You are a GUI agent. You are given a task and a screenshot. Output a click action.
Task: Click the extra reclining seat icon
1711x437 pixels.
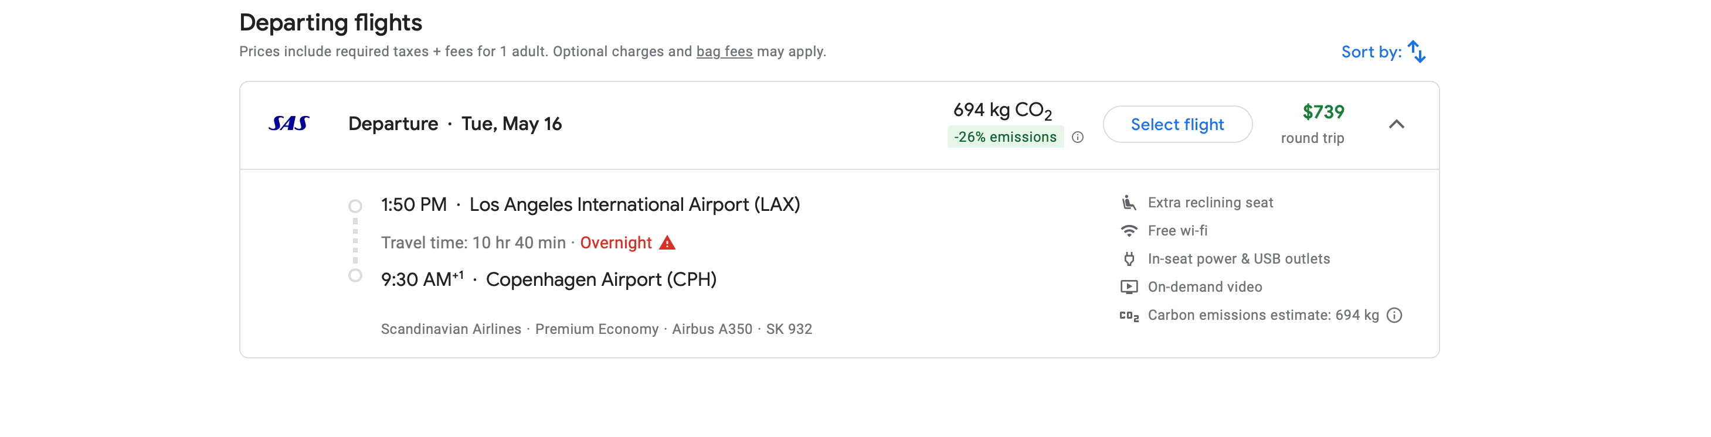pos(1129,202)
